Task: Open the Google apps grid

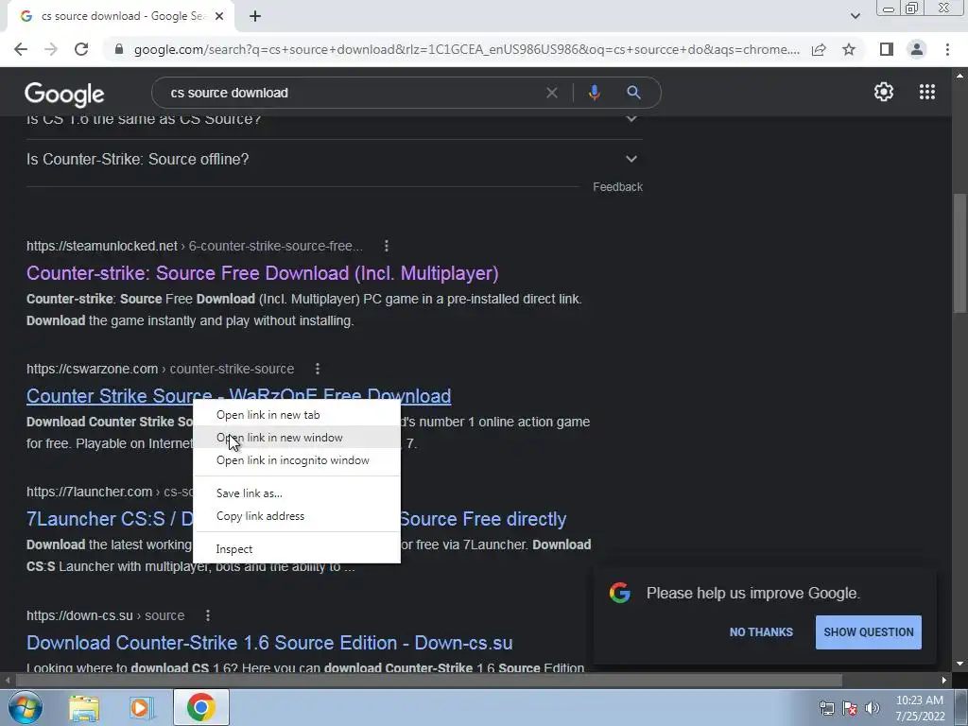Action: point(926,92)
